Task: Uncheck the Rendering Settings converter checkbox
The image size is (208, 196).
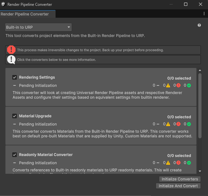Action: (x=15, y=77)
